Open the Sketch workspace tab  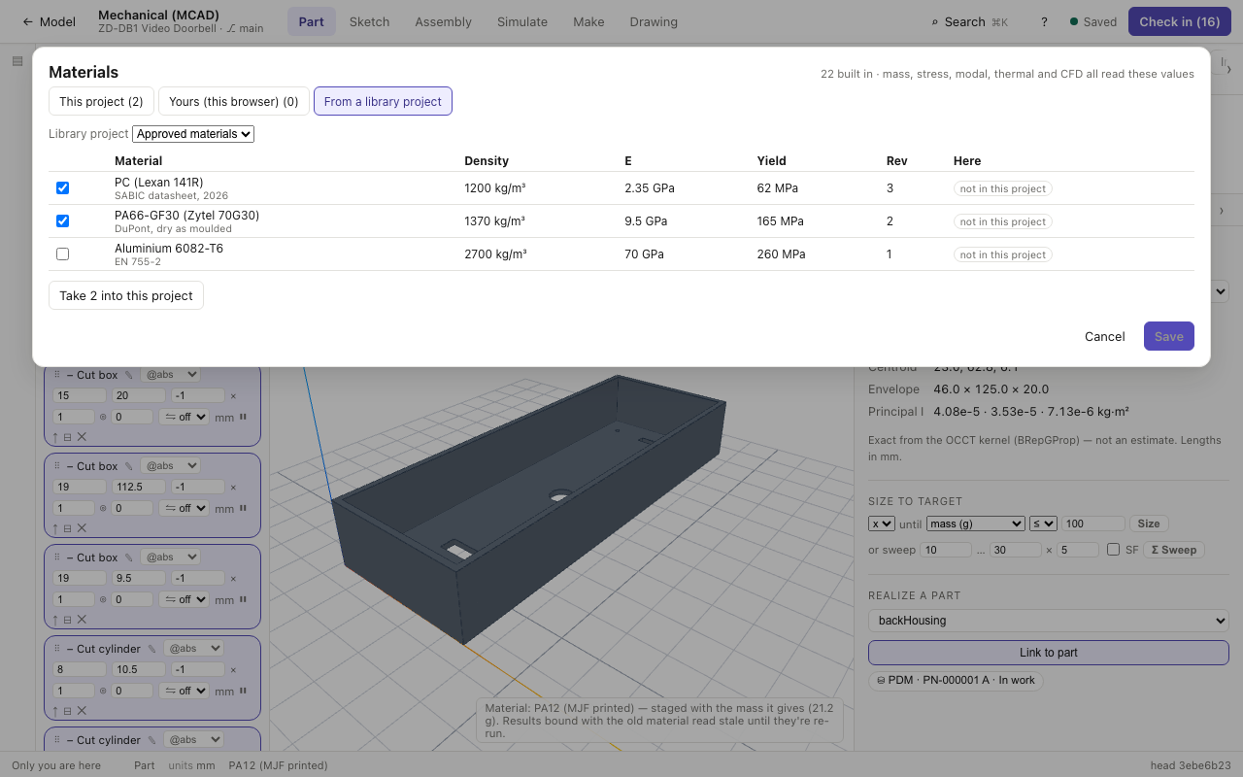click(369, 21)
